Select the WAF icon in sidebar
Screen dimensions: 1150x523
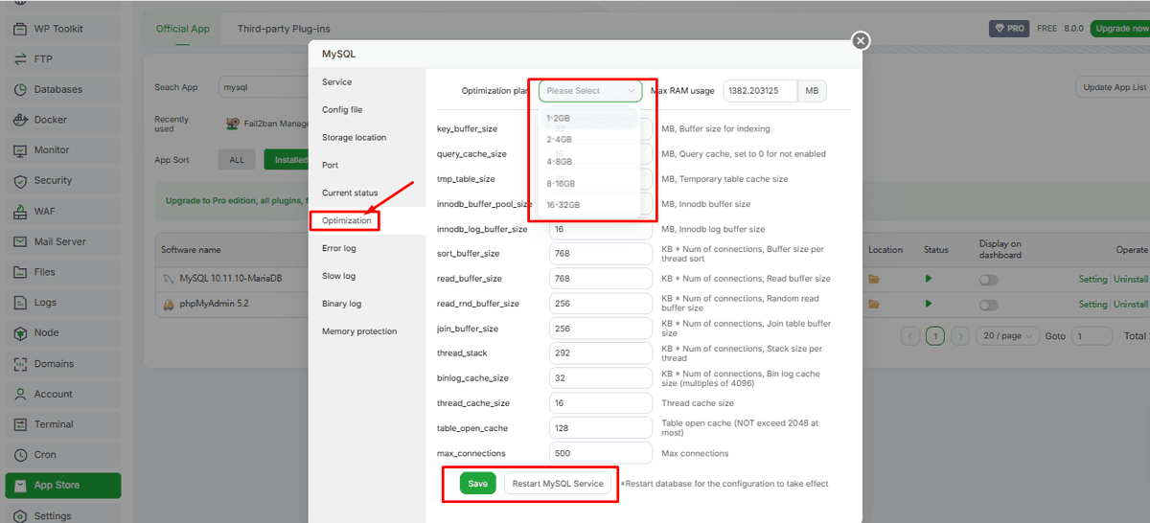(19, 211)
